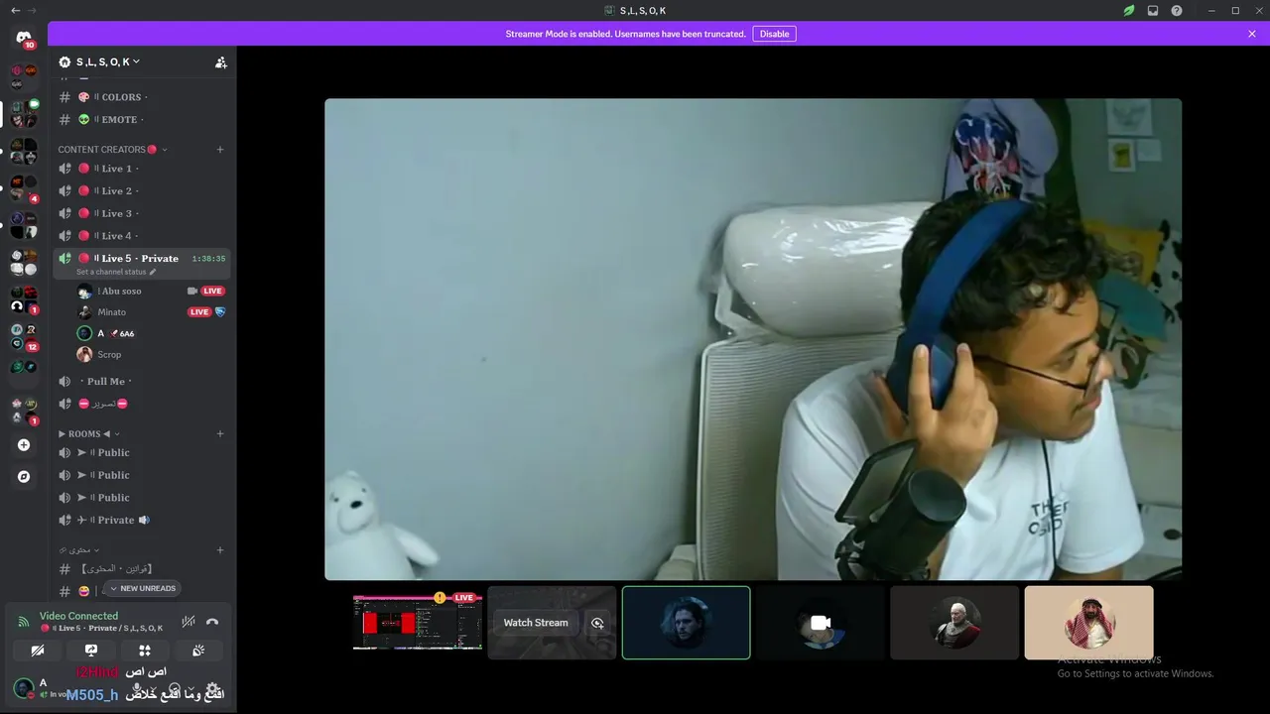Join the التصوير voice channel
This screenshot has height=714, width=1270.
tap(142, 404)
